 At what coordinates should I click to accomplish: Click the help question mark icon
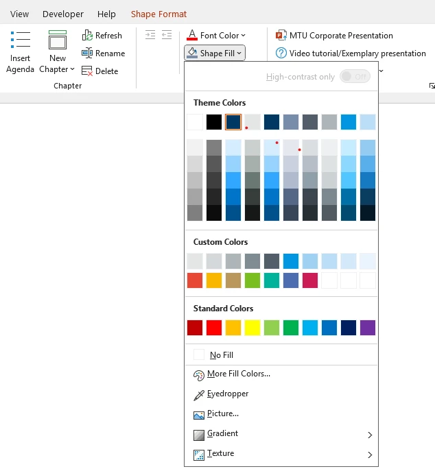(281, 53)
